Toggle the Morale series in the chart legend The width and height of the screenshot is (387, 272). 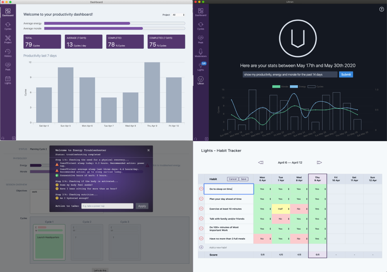pyautogui.click(x=280, y=86)
